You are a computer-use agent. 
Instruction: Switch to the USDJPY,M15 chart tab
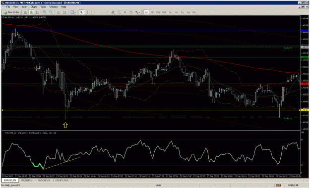[62, 180]
